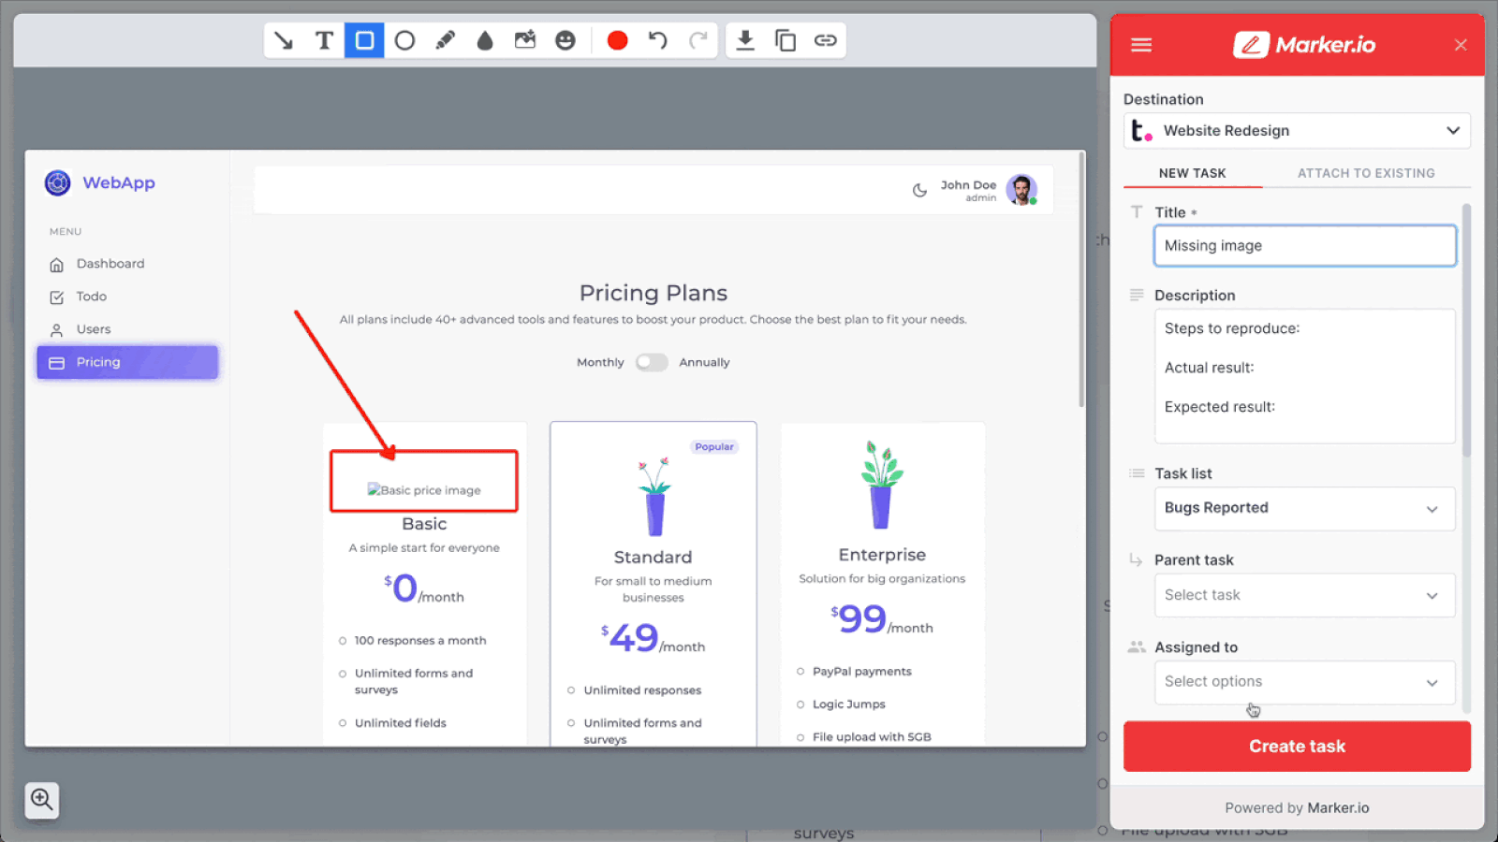Undo the last annotation
1498x842 pixels.
point(658,40)
